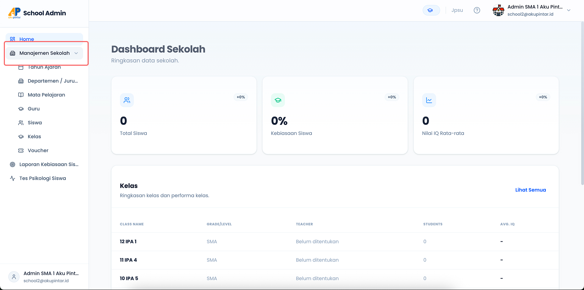The height and width of the screenshot is (290, 584).
Task: Click the cap icon beside Guru
Action: coord(21,109)
